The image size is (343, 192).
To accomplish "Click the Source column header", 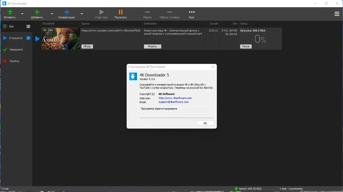I will click(85, 24).
